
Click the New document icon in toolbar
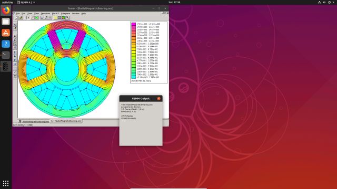tap(17, 17)
